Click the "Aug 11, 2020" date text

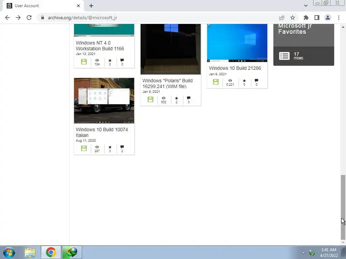point(85,141)
